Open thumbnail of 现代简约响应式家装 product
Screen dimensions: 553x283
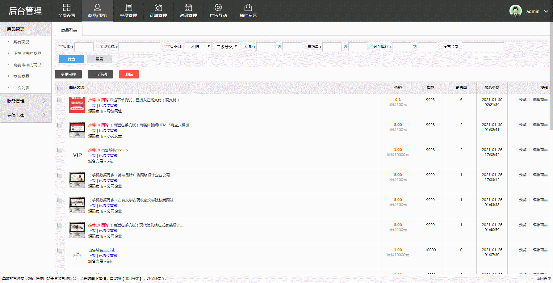point(77,230)
